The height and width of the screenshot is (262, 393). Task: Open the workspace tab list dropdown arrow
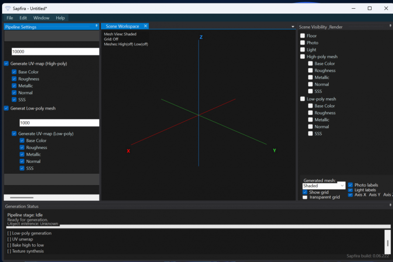(x=293, y=27)
